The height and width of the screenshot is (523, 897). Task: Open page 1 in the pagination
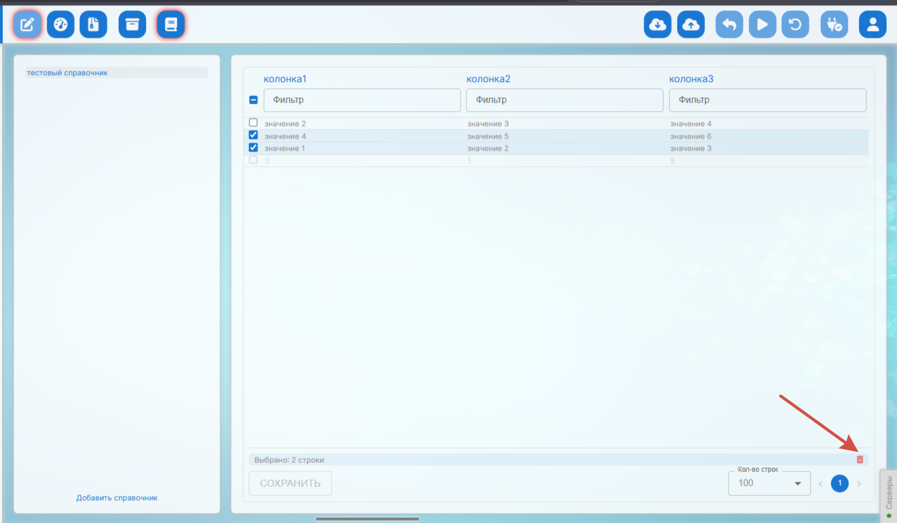(x=840, y=483)
